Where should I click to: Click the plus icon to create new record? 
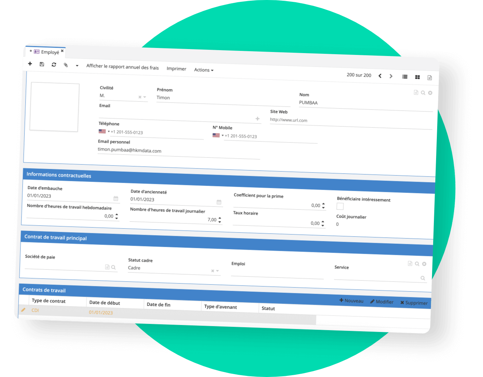30,64
